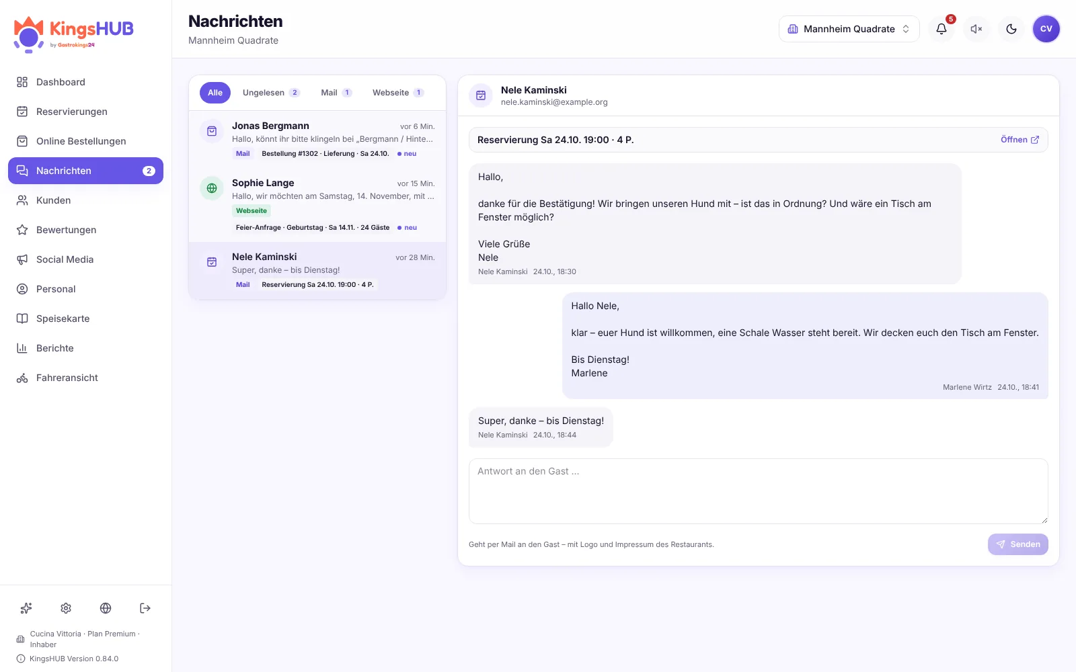
Task: Click the 'Bestellung #1302' tag
Action: [325, 153]
